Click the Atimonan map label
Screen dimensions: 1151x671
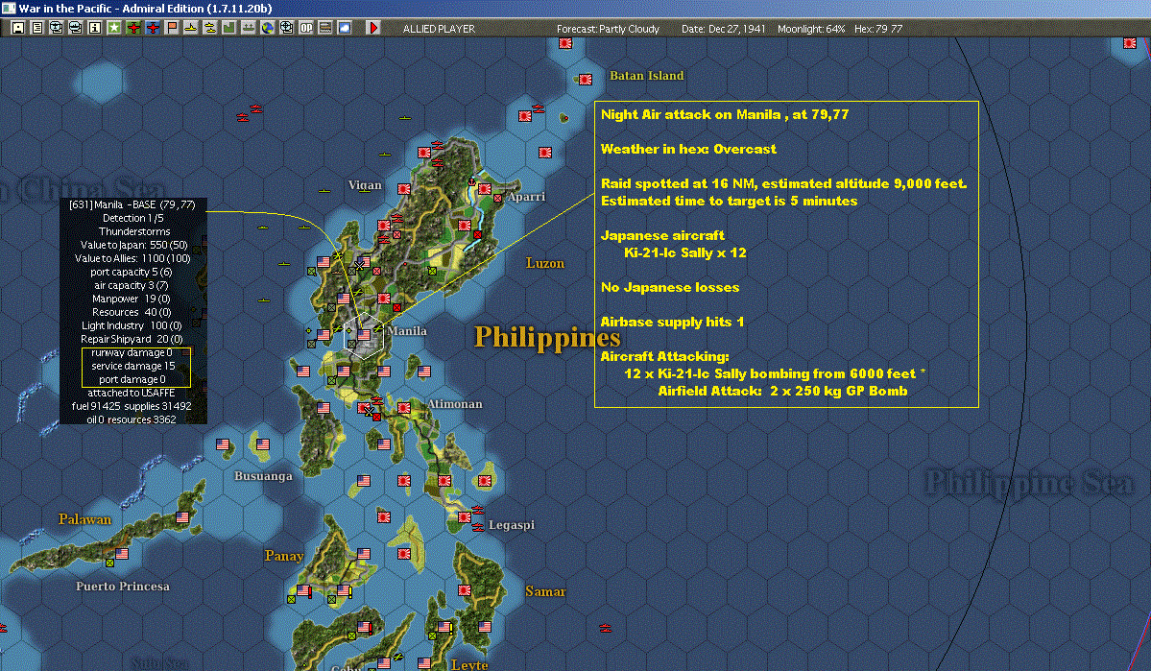coord(454,404)
